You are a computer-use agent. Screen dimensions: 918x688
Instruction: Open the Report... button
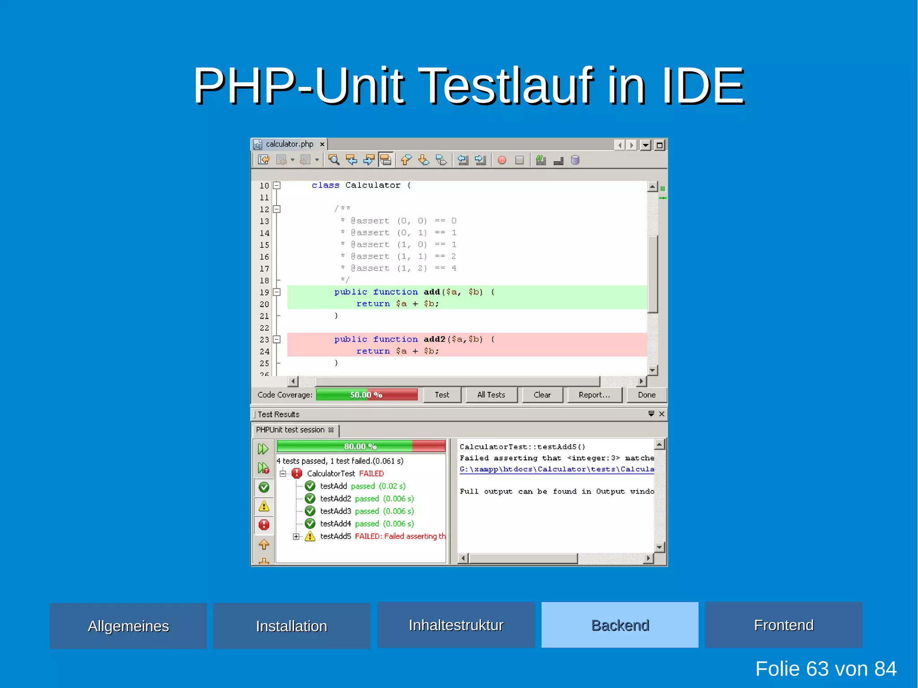tap(594, 395)
